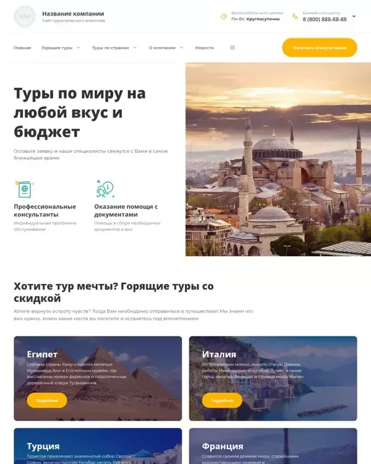371x464 pixels.
Task: Call the 8 (800) 888-88-88 number link
Action: click(325, 19)
